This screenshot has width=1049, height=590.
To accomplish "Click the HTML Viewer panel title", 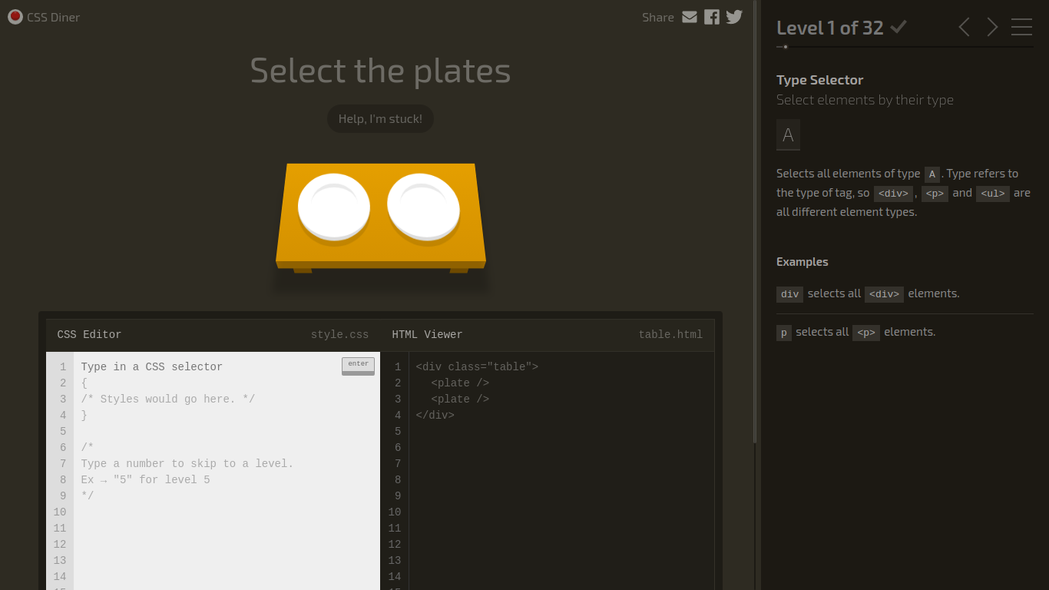I will [427, 334].
